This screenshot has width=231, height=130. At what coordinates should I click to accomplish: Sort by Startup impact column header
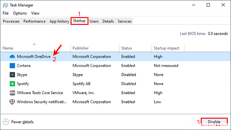point(168,48)
